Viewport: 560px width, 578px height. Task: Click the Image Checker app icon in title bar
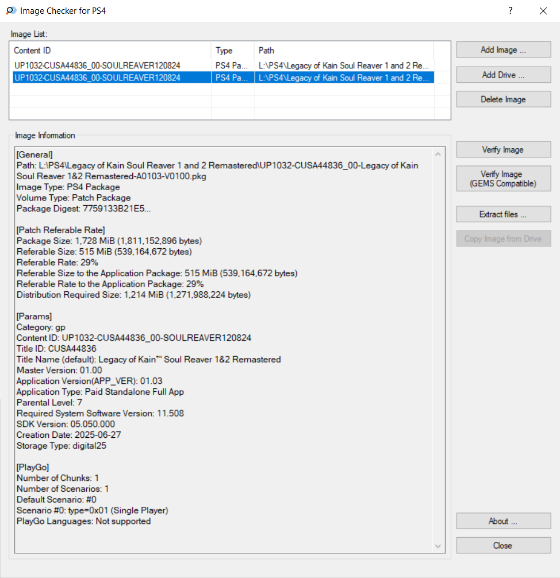pos(11,11)
